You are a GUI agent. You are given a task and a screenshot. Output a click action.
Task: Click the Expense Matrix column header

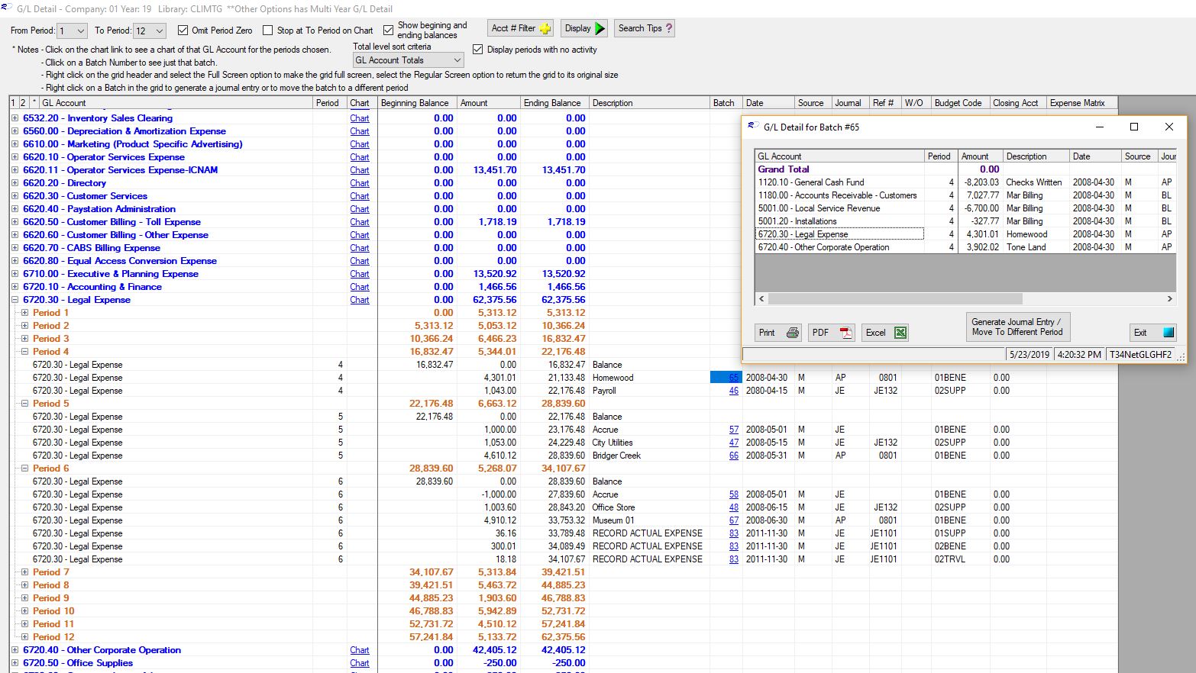[x=1081, y=103]
